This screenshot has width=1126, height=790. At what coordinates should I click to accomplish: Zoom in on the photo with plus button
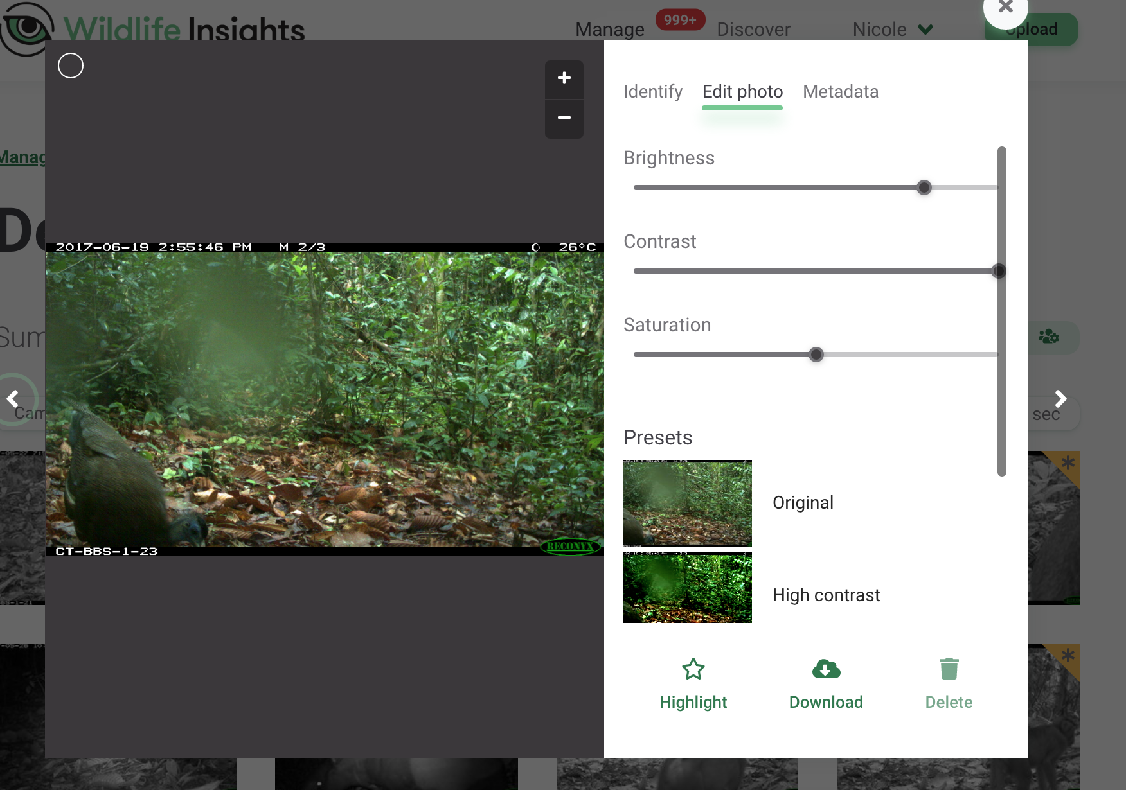(x=564, y=79)
